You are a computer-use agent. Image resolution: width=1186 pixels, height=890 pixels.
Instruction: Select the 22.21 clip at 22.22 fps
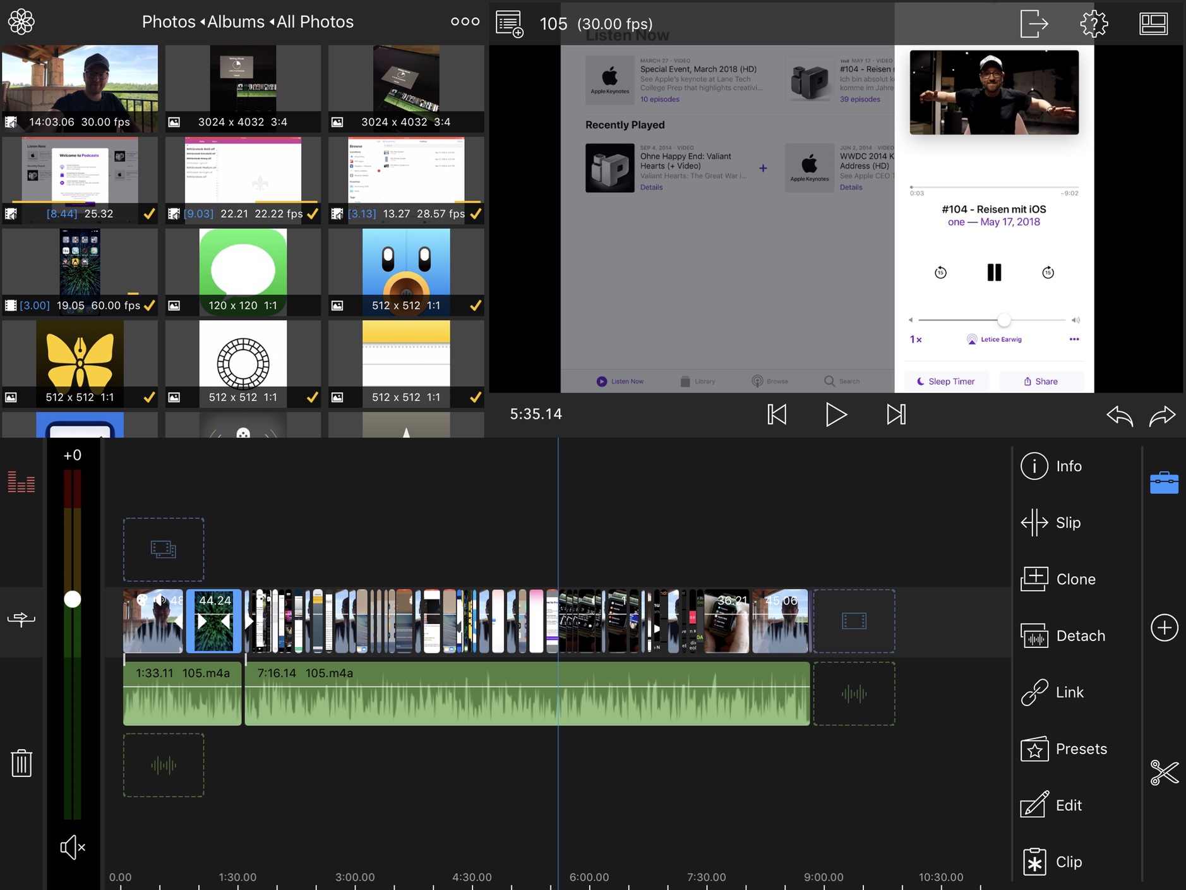click(x=243, y=180)
